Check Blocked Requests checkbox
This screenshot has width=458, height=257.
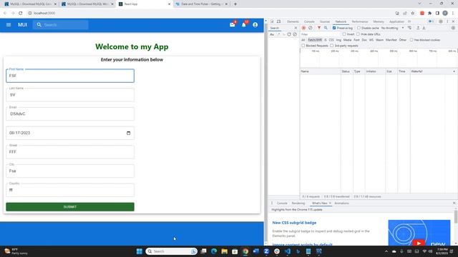pos(303,46)
